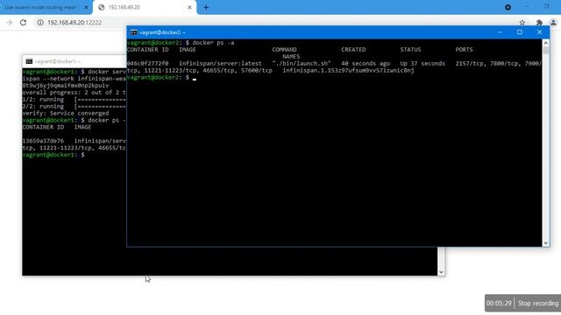Click the CREATED column header in docker2

pyautogui.click(x=353, y=50)
